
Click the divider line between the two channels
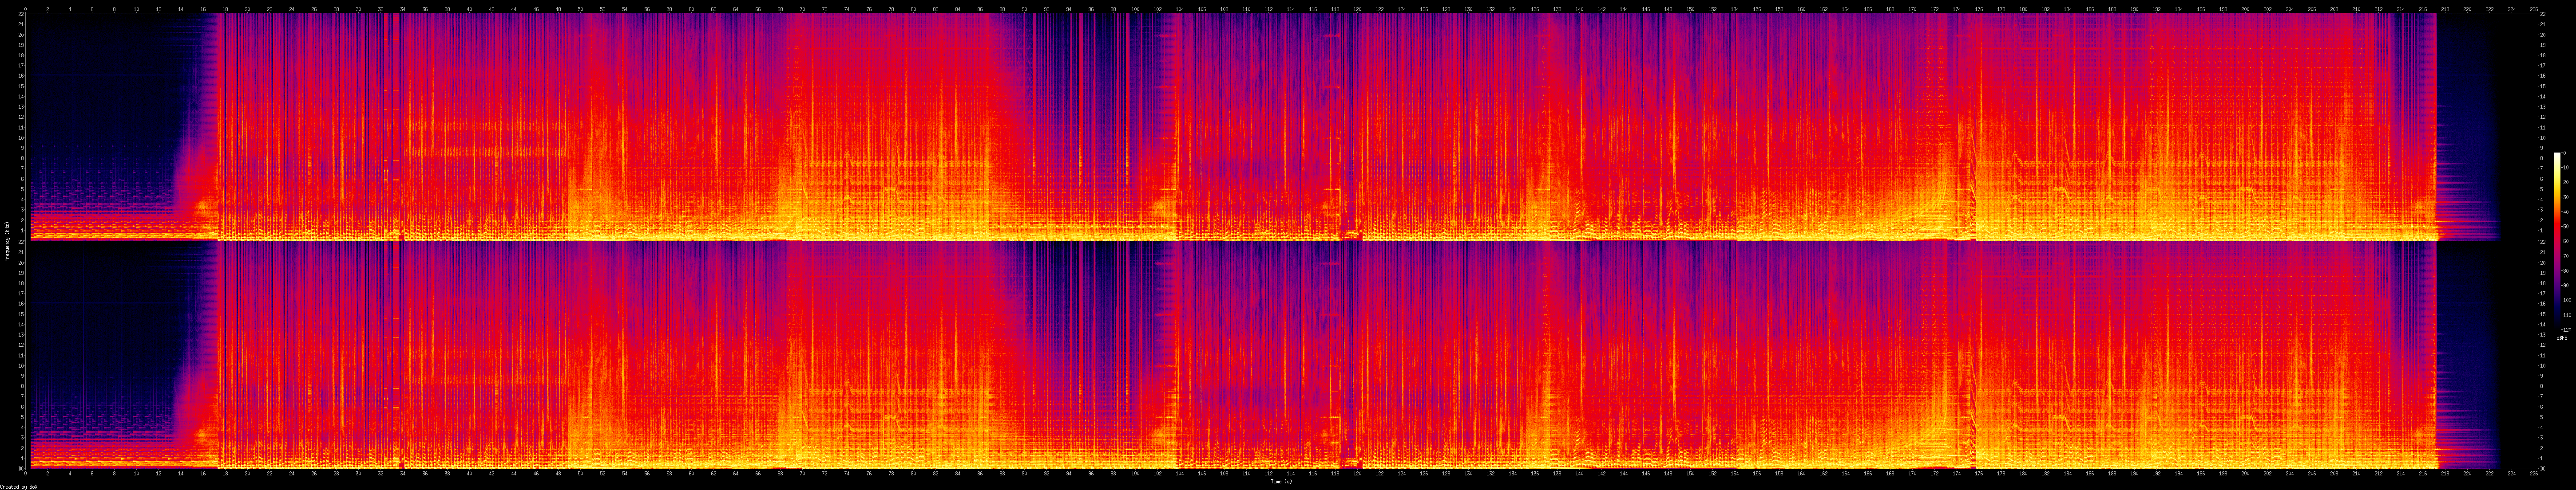click(x=1280, y=240)
